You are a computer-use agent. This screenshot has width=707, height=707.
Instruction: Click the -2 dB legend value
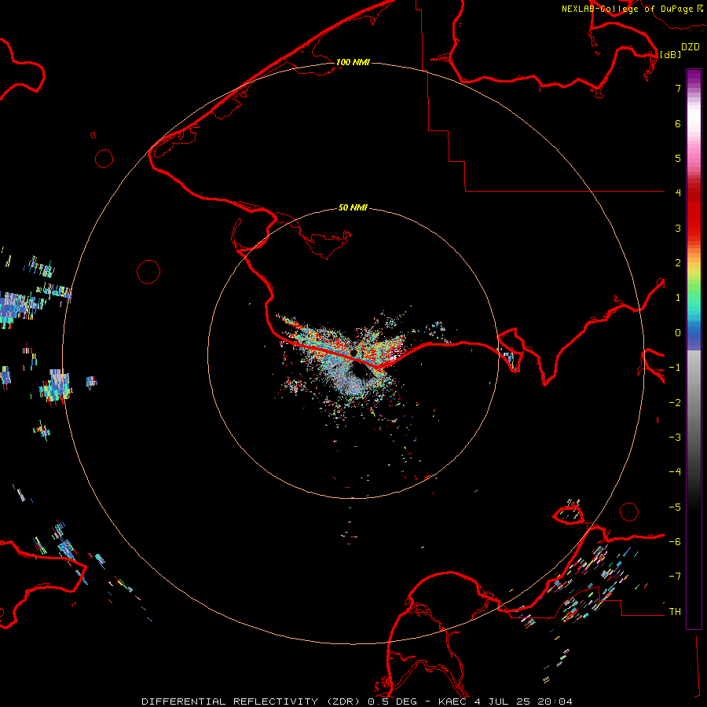[675, 403]
